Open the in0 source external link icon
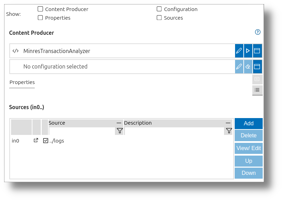Viewport: 282px width, 200px height. (36, 140)
